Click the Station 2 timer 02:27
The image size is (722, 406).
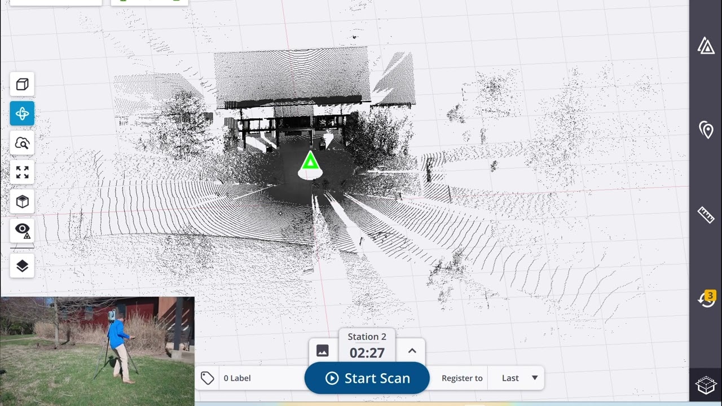(367, 353)
